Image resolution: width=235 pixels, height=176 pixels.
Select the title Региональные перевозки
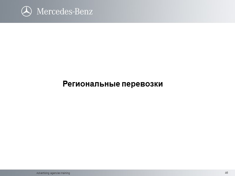point(113,84)
